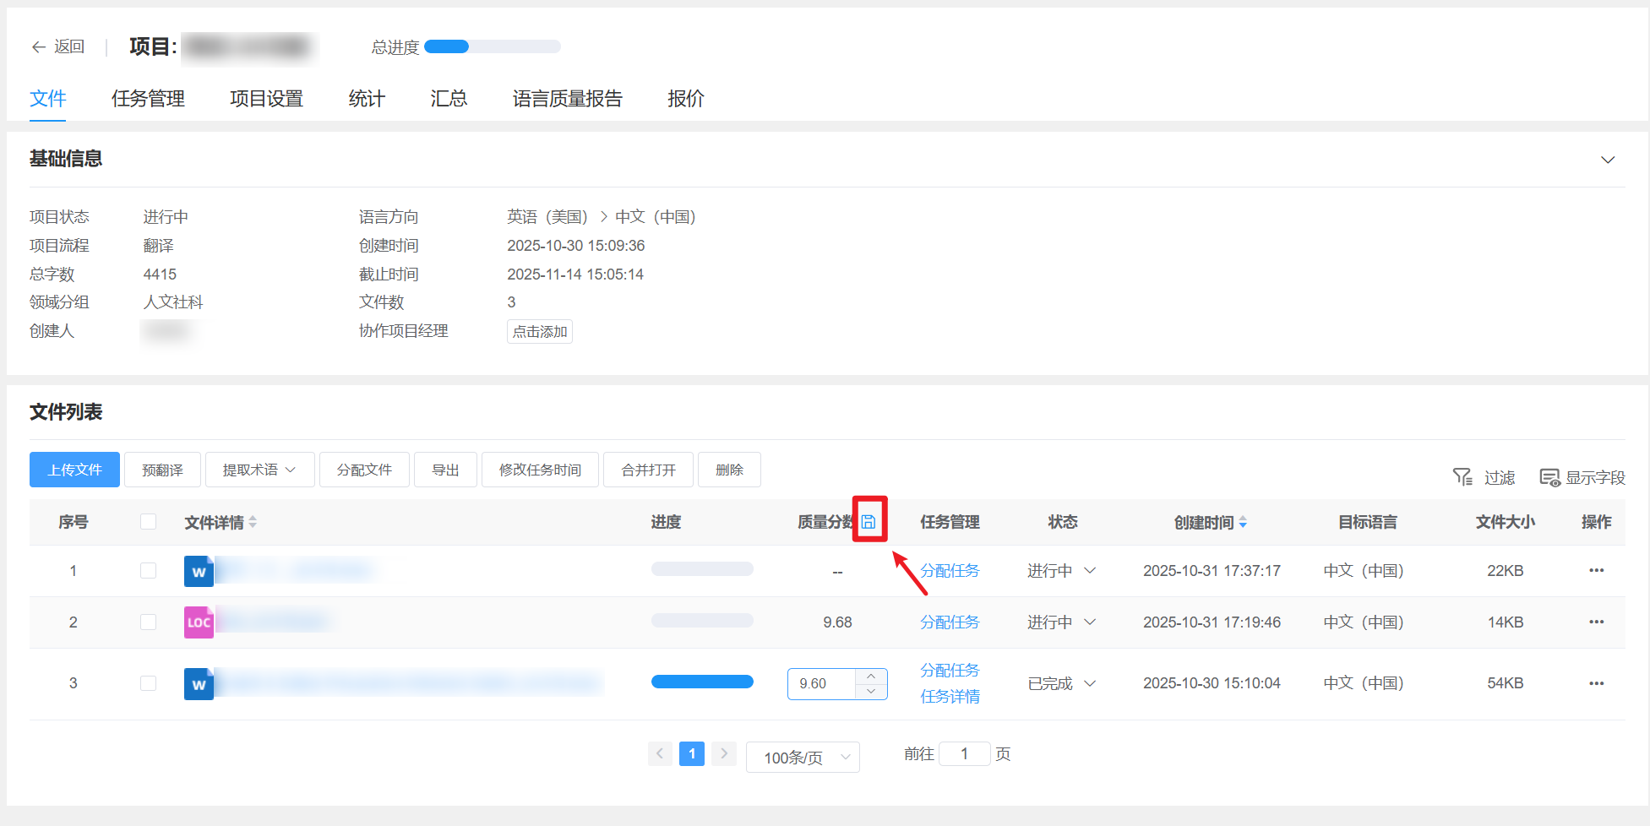Click assign task link for file 2
This screenshot has width=1650, height=826.
(950, 622)
